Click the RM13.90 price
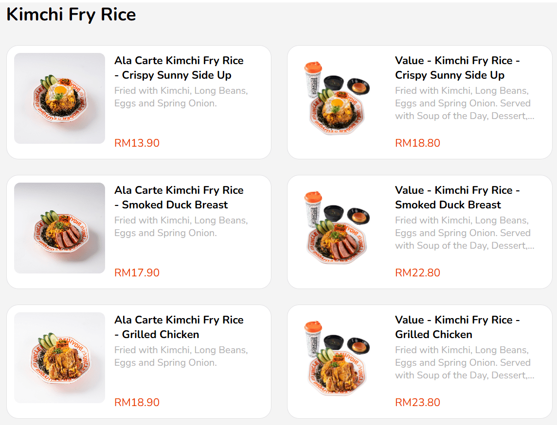The image size is (557, 425). click(x=137, y=143)
